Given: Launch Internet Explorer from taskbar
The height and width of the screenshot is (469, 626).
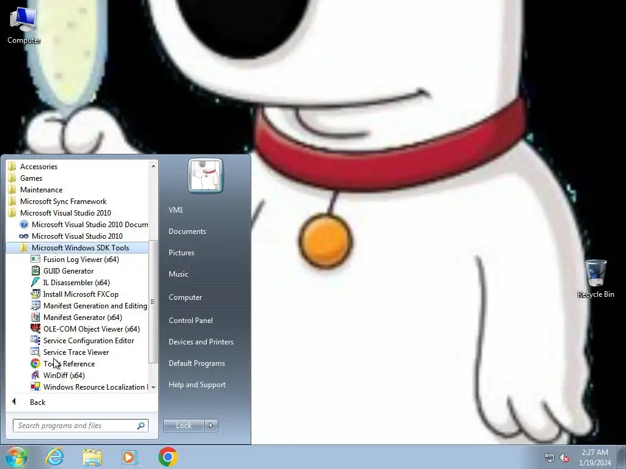Looking at the screenshot, I should tap(54, 457).
